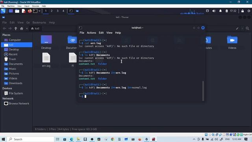This screenshot has width=252, height=142.
Task: Open VirtualBox Machine menu
Action: coord(11,6)
